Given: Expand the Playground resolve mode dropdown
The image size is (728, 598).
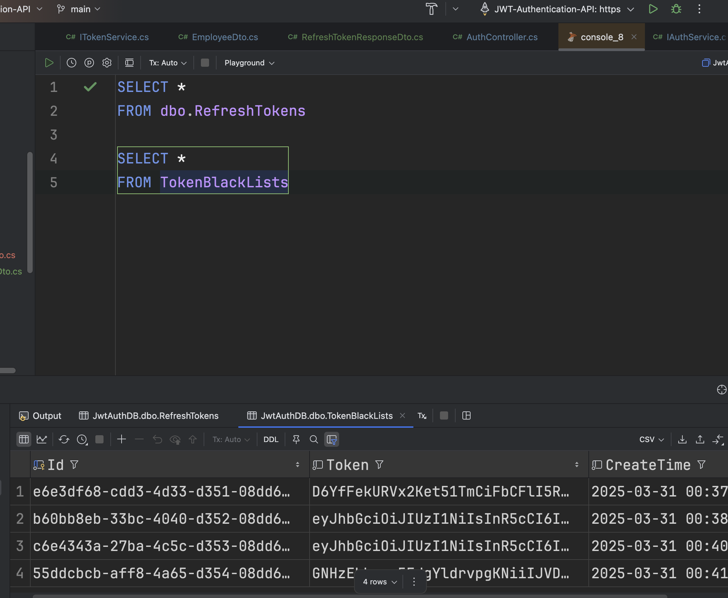Looking at the screenshot, I should pos(249,63).
